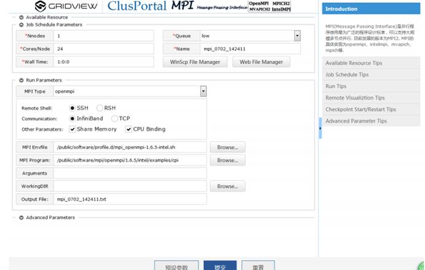The image size is (425, 270).
Task: Click the MPI Type combo box showing openmpi
Action: (130, 91)
